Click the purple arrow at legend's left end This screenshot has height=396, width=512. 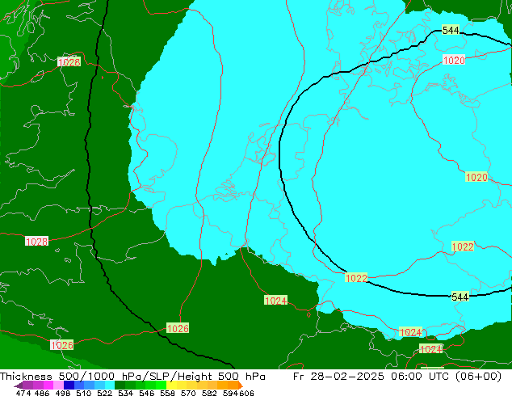tap(19, 385)
